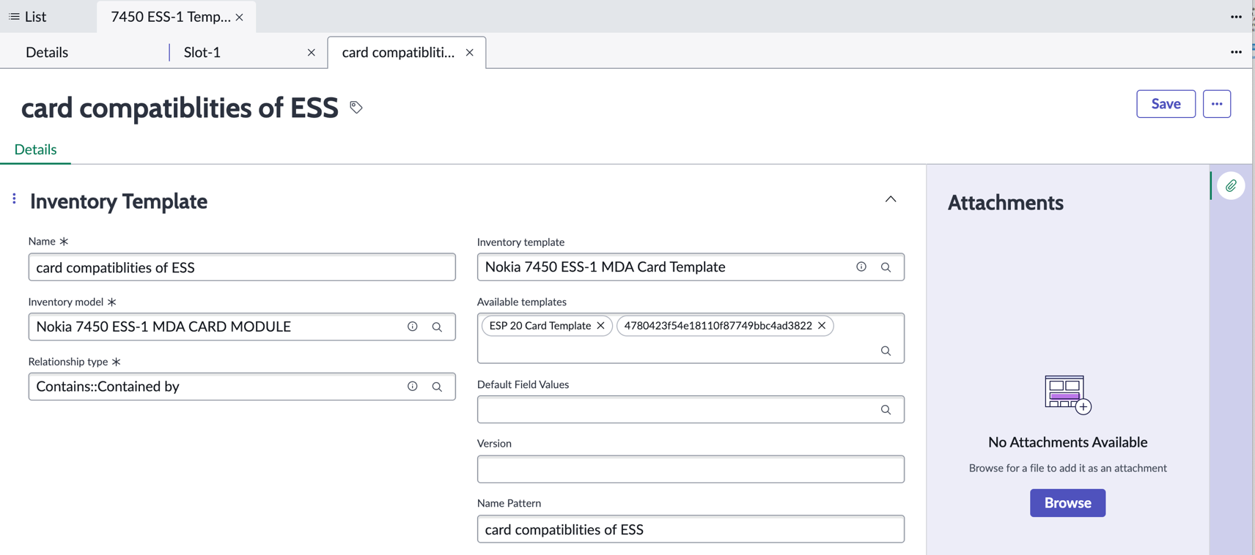Search Relationship type lookup
Image resolution: width=1255 pixels, height=555 pixels.
(x=437, y=387)
